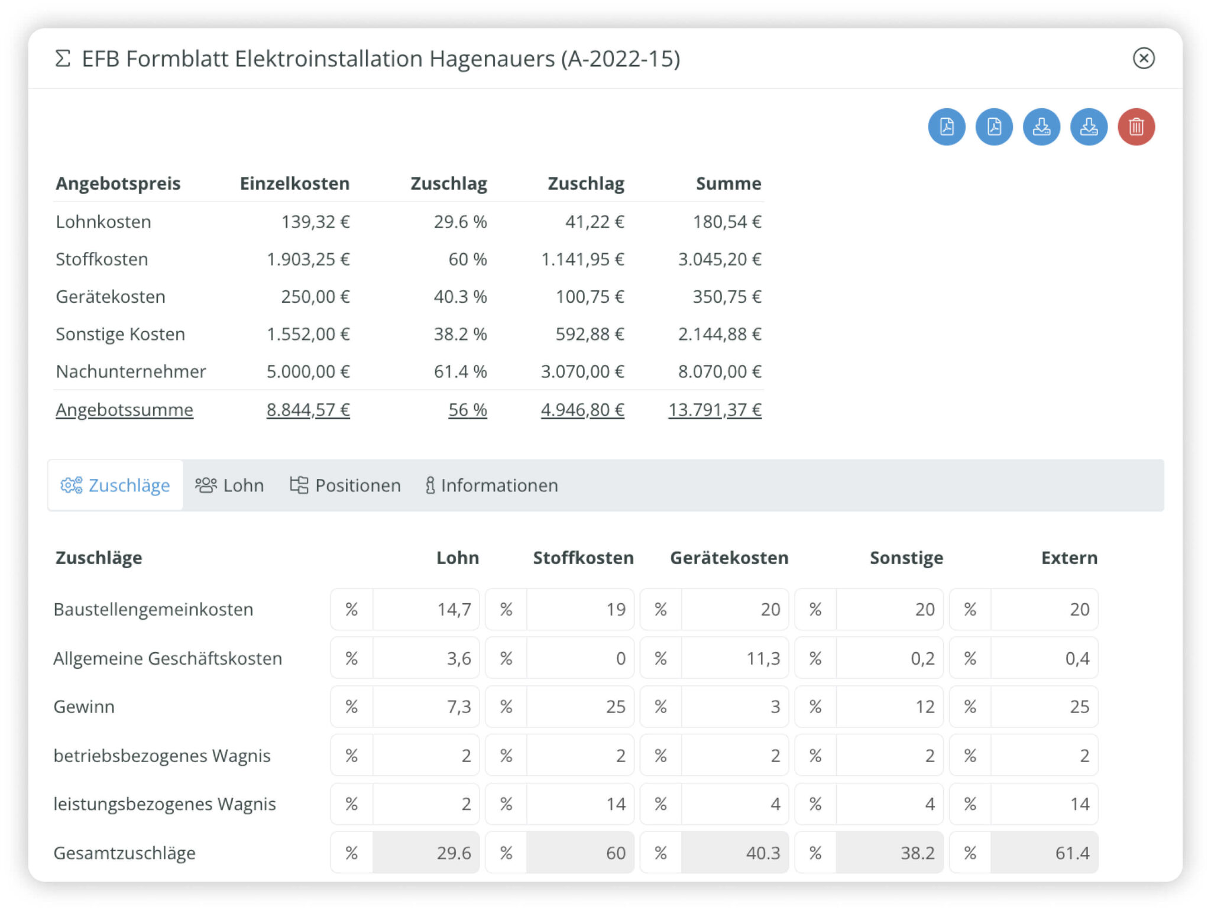Select the Zuschläge tab
Viewport: 1211px width, 910px height.
(x=115, y=485)
